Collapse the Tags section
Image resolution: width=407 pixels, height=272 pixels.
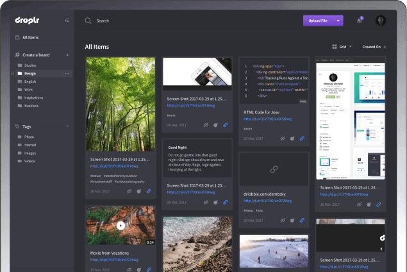67,126
